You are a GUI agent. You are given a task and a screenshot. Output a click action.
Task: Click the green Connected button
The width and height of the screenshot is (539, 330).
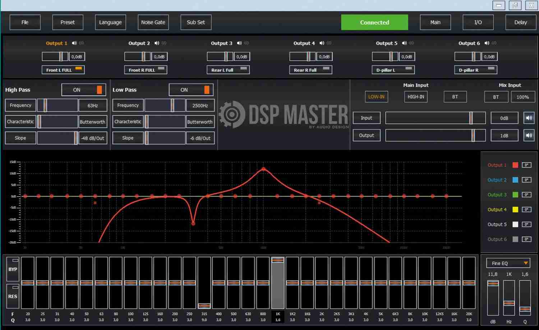point(374,22)
